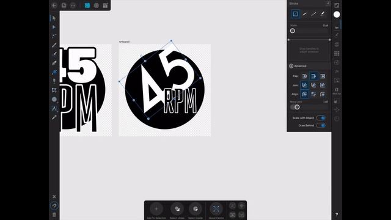
Task: Open the Brushes studio icon
Action: (337, 35)
